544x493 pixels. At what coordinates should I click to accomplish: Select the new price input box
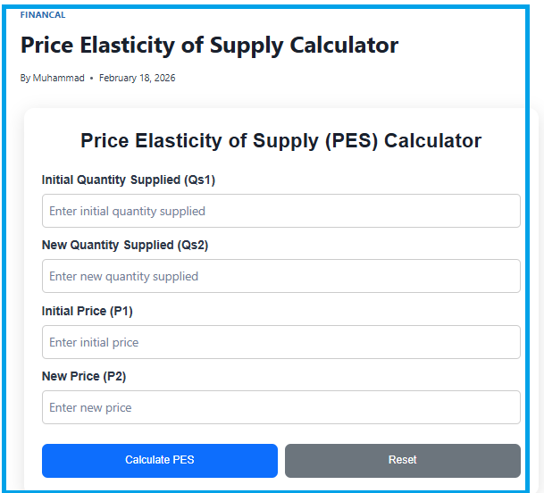(280, 407)
